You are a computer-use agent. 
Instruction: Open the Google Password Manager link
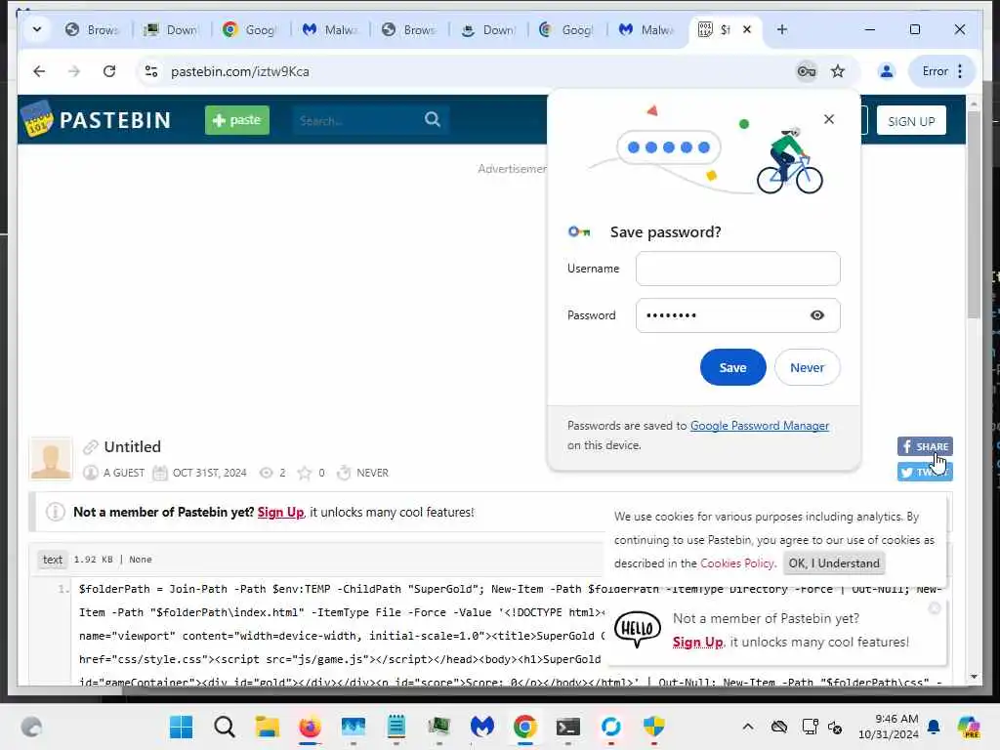[x=760, y=426]
